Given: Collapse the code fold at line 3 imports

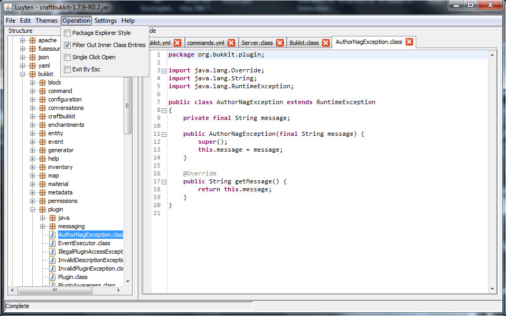Looking at the screenshot, I should pos(164,71).
